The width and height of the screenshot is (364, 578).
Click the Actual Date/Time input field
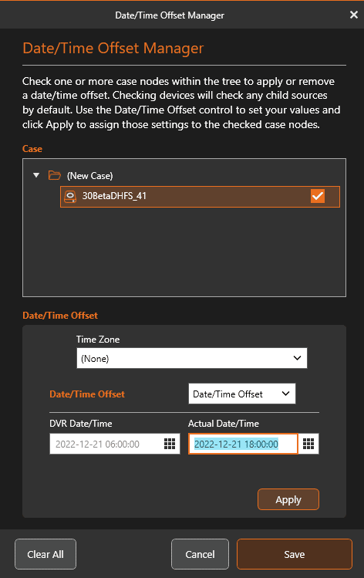tap(243, 444)
